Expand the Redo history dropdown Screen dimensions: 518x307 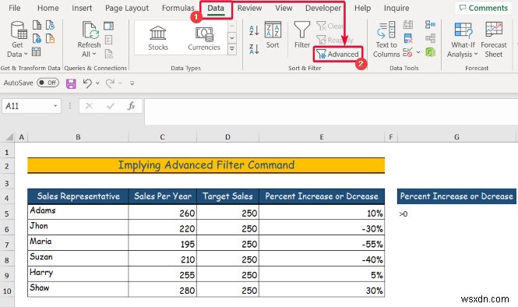[120, 83]
